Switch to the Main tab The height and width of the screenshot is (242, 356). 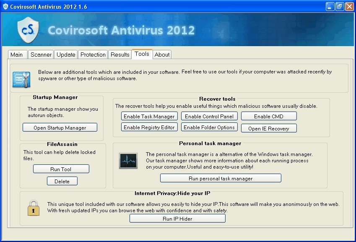click(x=18, y=55)
